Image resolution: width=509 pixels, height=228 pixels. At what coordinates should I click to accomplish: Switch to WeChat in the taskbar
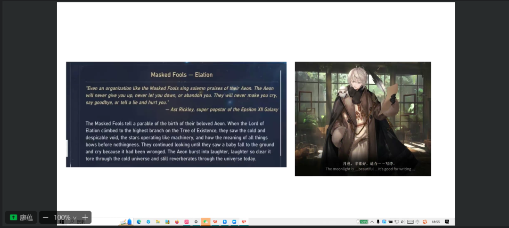click(206, 222)
